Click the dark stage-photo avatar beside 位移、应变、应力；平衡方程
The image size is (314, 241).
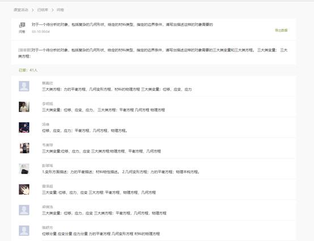(24, 127)
